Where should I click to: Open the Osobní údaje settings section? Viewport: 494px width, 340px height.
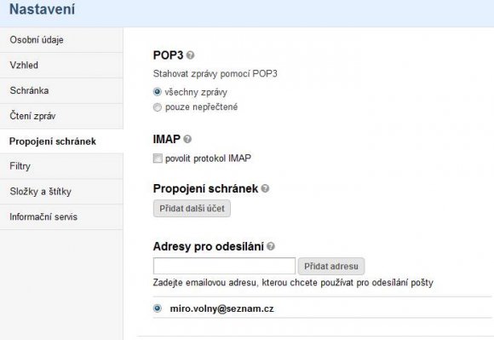coord(61,40)
